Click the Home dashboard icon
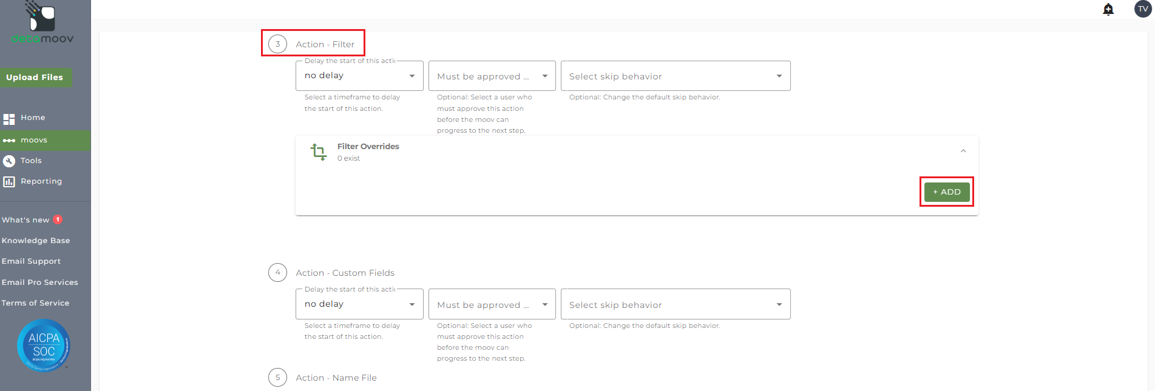The image size is (1155, 391). [9, 119]
